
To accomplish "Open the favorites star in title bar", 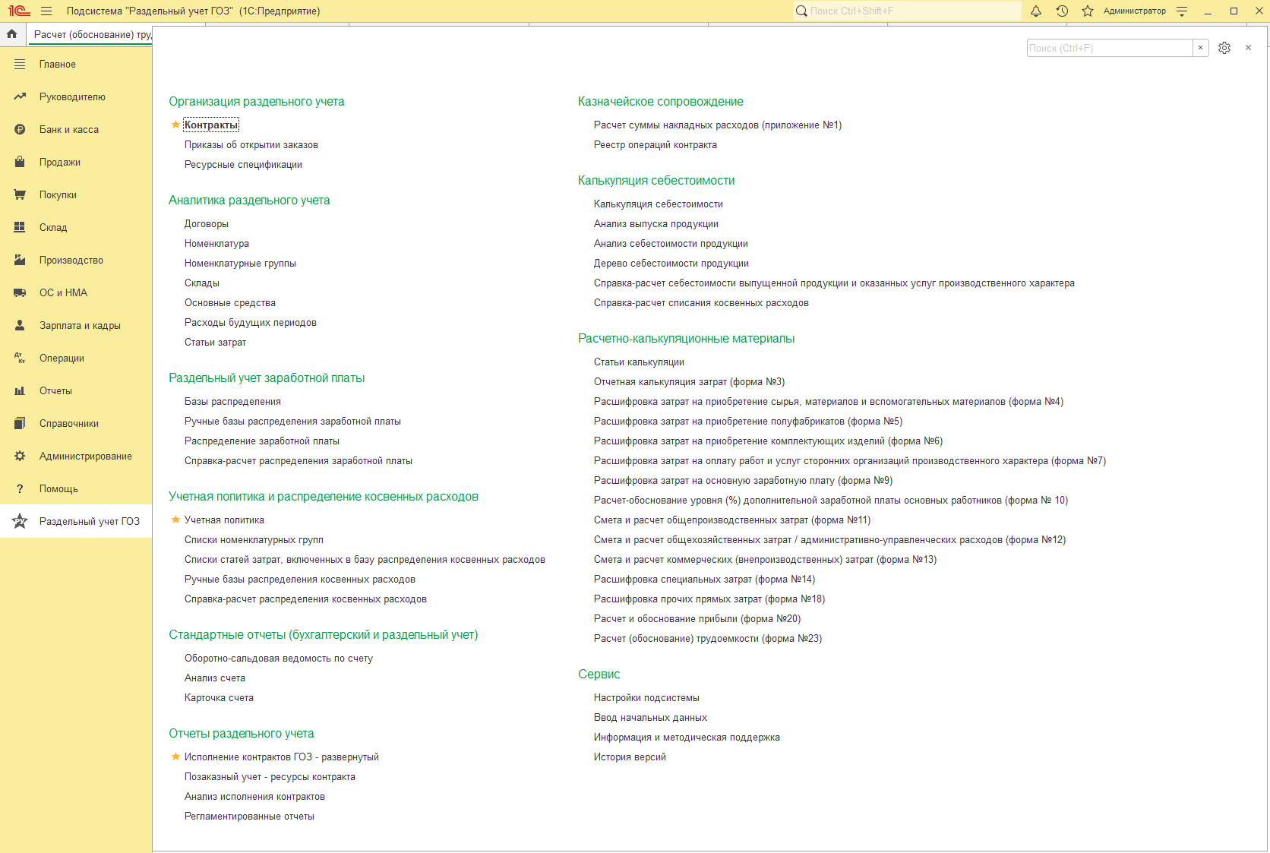I will (x=1088, y=11).
